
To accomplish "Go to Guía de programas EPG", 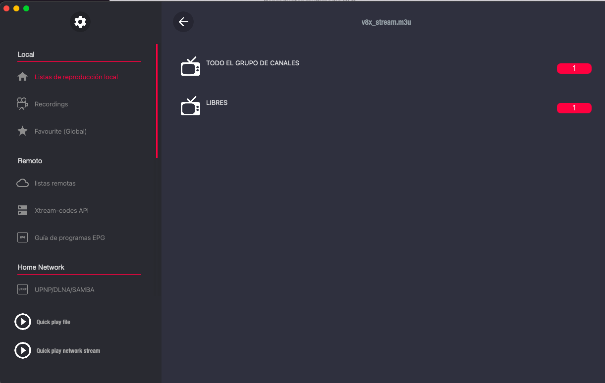I will pos(70,238).
